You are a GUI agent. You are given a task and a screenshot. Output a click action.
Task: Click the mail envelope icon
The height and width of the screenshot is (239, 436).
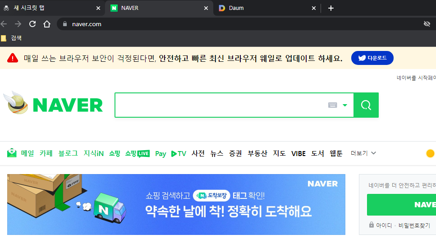12,153
